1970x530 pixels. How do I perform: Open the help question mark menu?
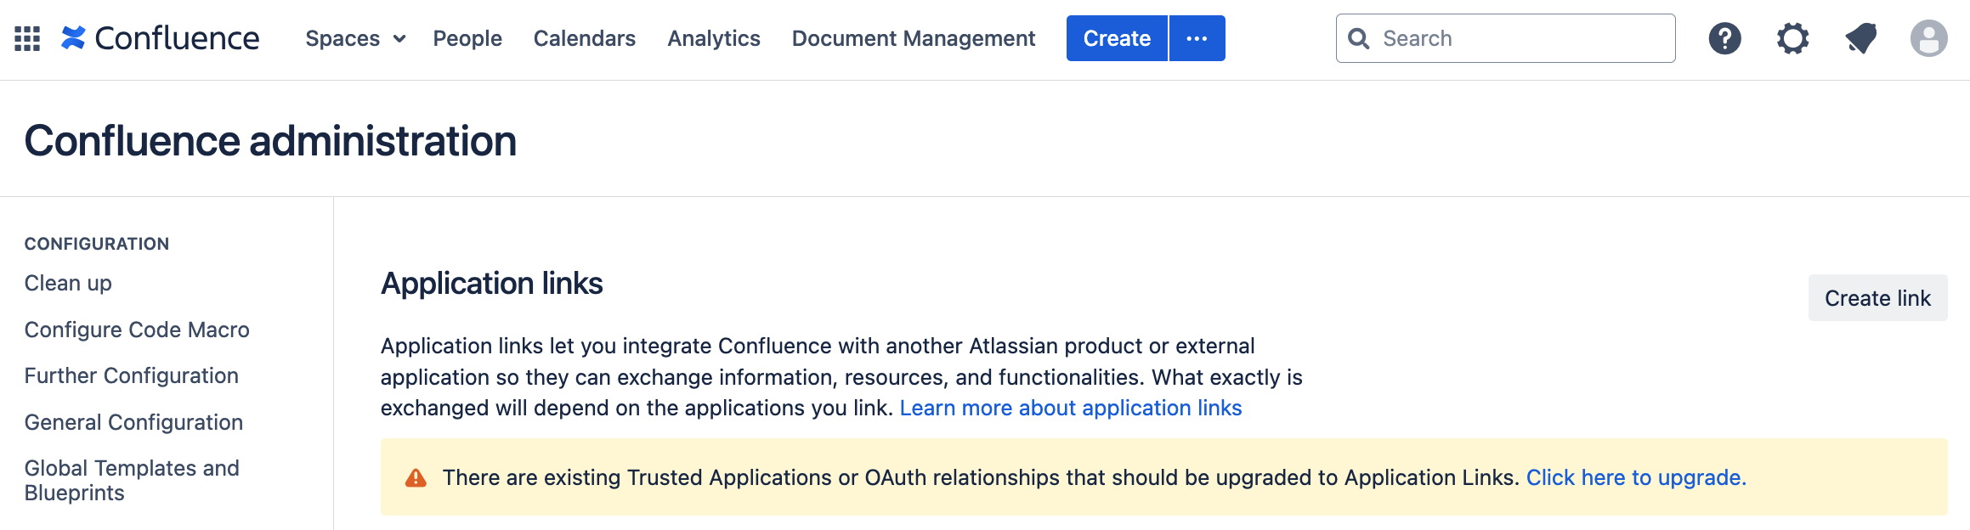pos(1724,38)
